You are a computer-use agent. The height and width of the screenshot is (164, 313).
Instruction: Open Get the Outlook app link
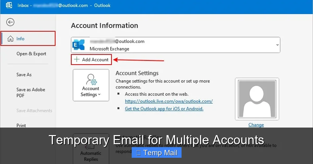[x=164, y=109]
